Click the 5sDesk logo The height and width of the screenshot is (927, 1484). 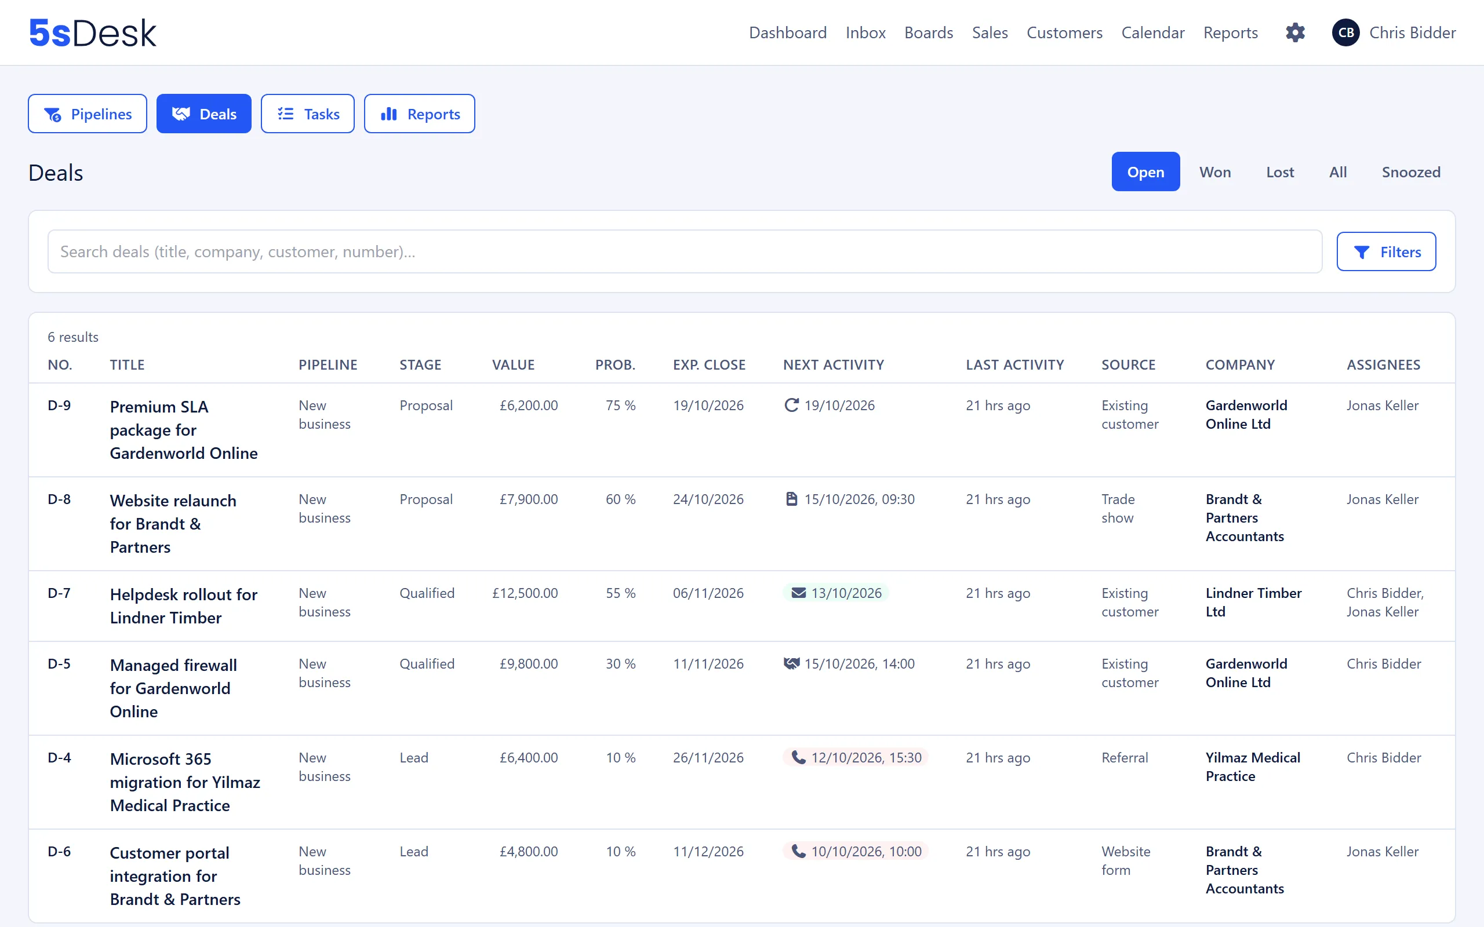[x=93, y=32]
